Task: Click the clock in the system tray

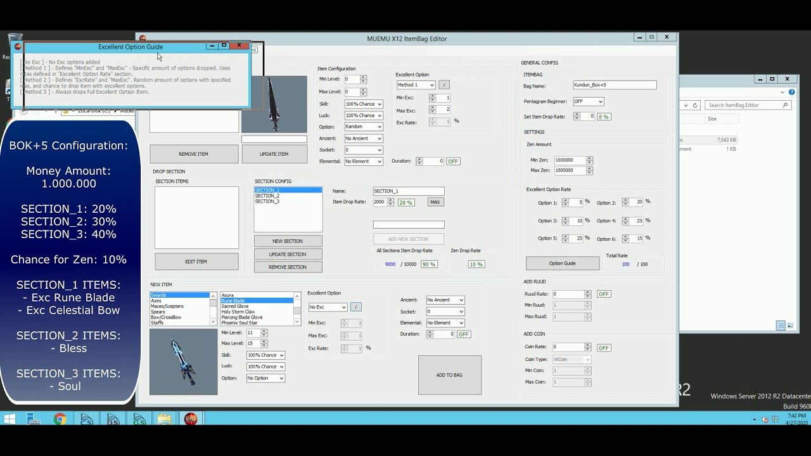Action: pyautogui.click(x=795, y=419)
